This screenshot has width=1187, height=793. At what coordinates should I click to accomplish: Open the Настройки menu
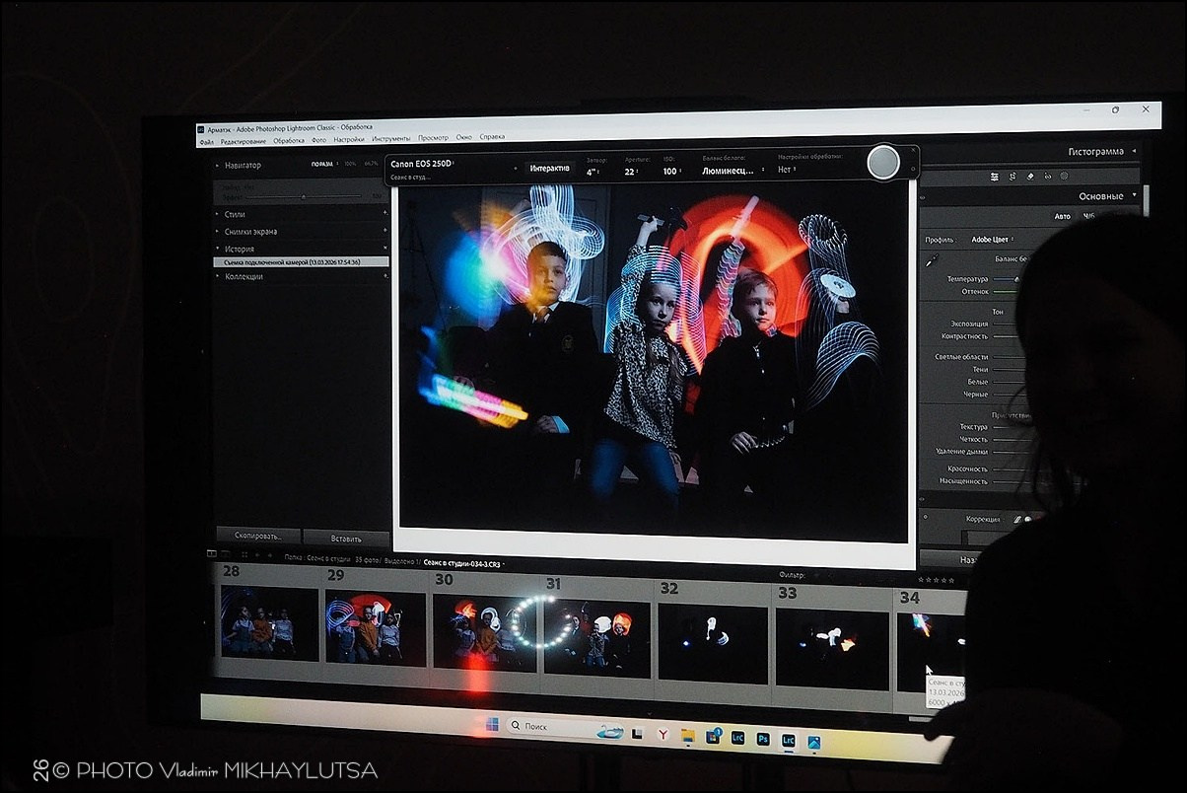click(348, 139)
